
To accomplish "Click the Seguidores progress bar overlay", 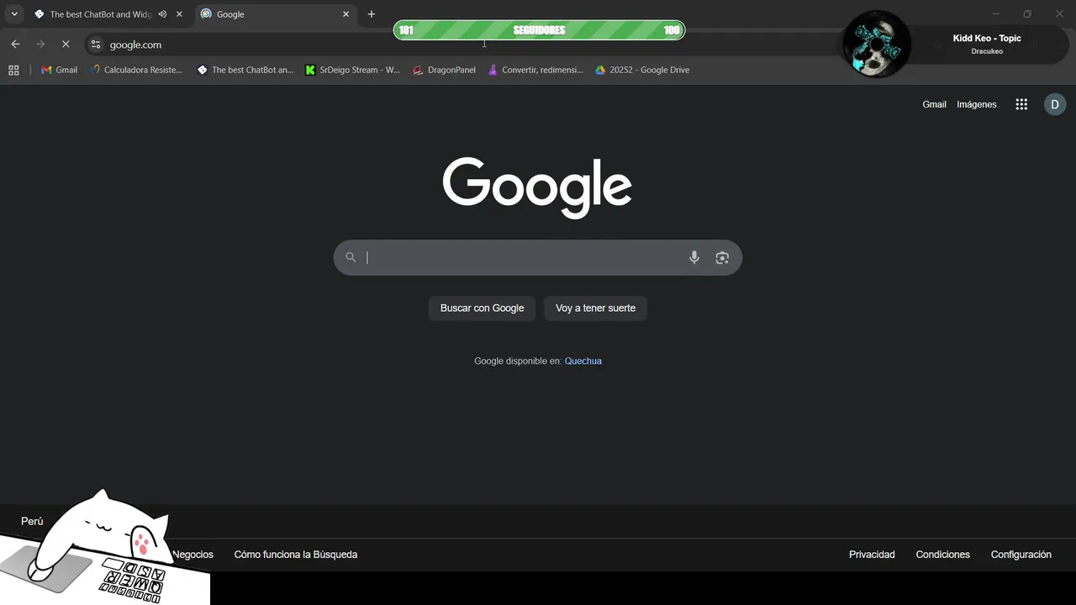I will click(539, 30).
